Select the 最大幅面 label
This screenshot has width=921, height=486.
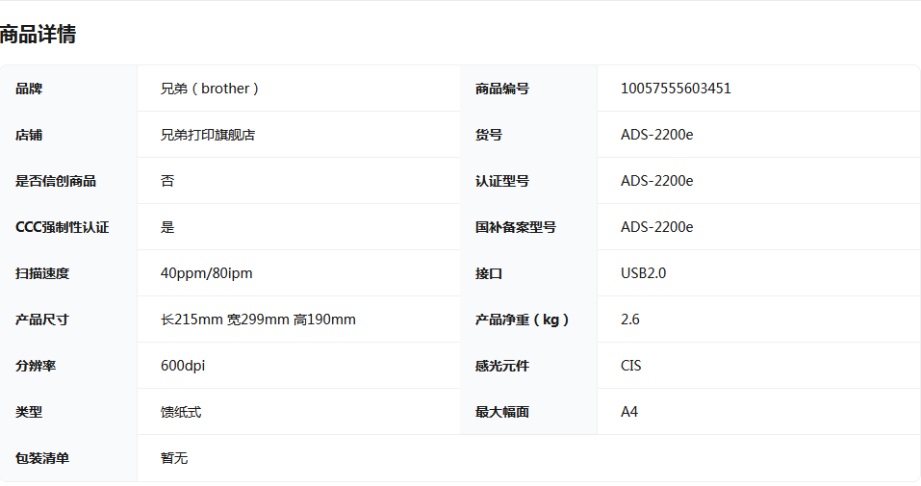click(x=502, y=413)
